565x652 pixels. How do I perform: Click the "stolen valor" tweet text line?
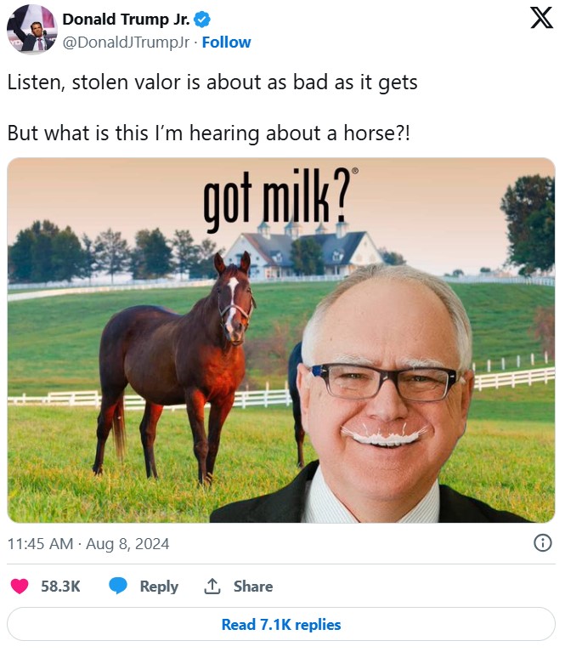click(212, 82)
